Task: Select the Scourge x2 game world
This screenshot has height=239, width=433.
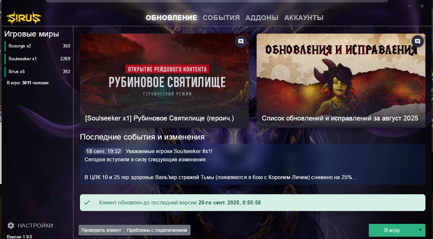Action: [38, 46]
